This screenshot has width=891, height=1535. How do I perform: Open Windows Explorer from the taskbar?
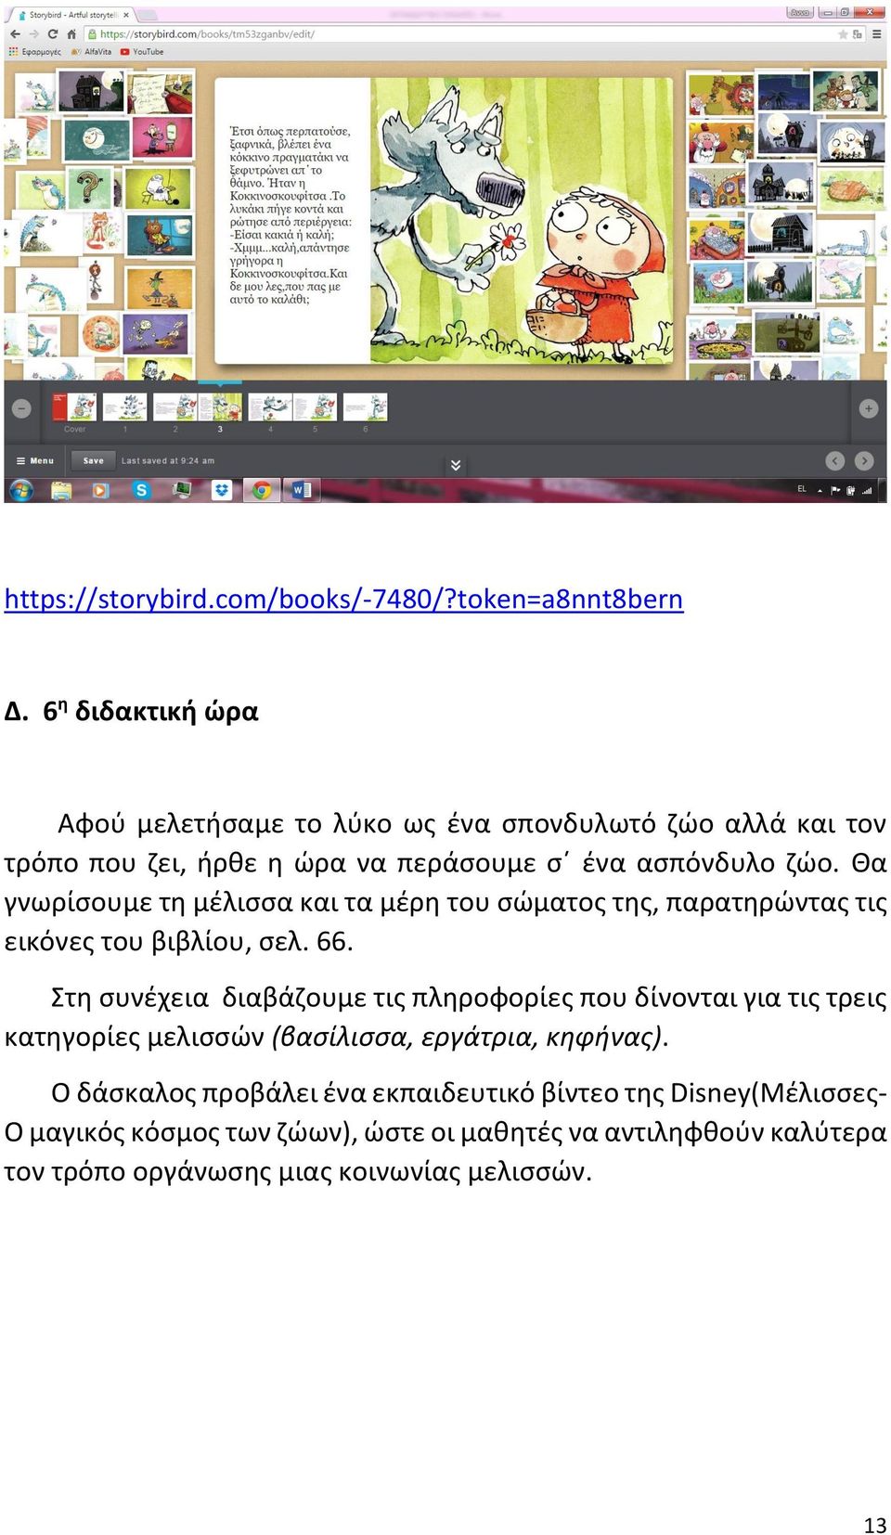point(61,490)
